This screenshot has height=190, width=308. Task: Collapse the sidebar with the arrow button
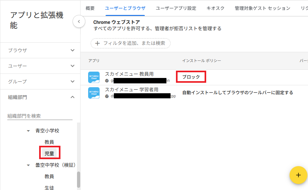(x=79, y=22)
